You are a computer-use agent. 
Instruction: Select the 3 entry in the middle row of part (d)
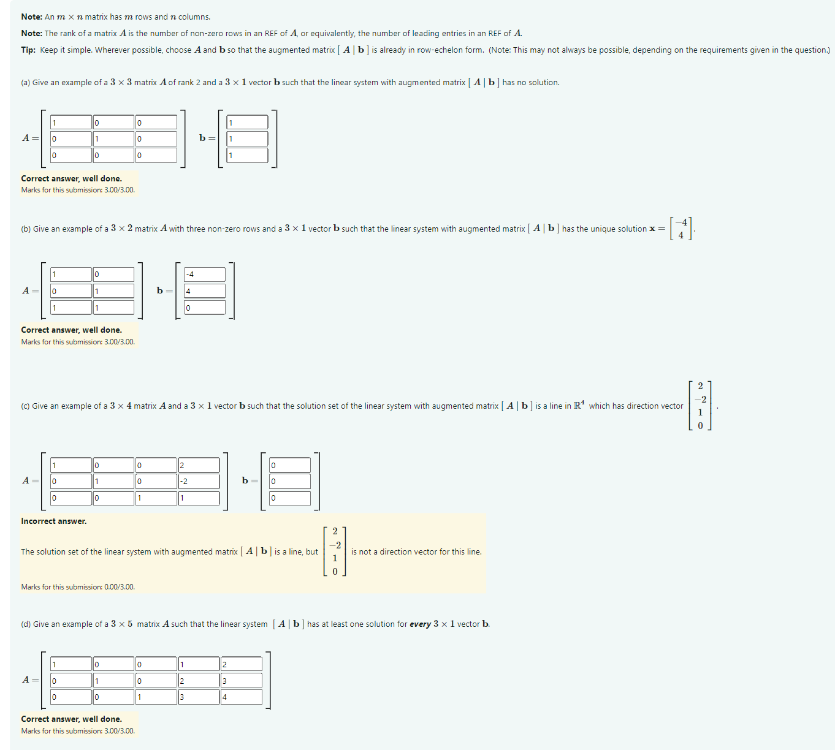[x=242, y=680]
